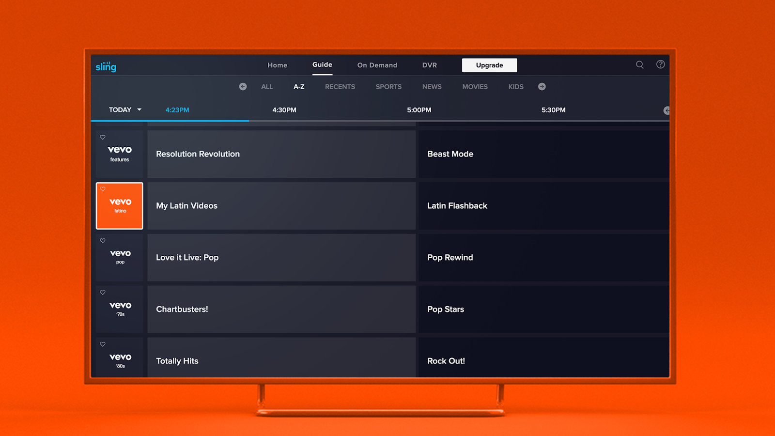Open the TODAY date dropdown

click(x=124, y=109)
